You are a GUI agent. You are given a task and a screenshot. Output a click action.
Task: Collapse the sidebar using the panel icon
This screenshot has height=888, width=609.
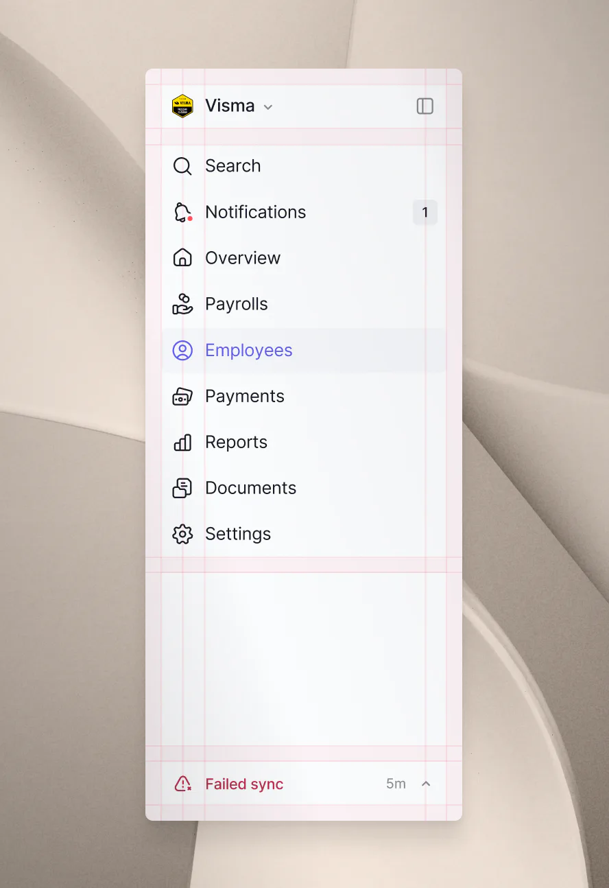point(425,106)
